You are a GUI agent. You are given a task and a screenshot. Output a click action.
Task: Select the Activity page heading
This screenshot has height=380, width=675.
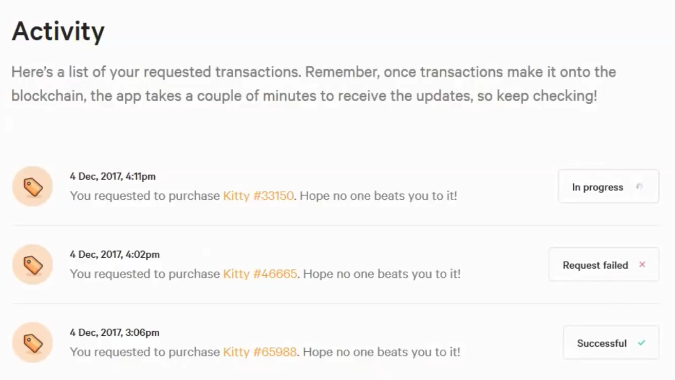pyautogui.click(x=59, y=31)
